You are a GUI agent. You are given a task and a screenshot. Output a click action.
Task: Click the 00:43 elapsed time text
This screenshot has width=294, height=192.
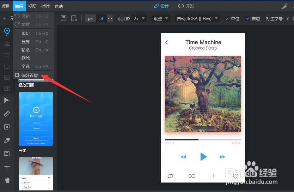point(169,143)
